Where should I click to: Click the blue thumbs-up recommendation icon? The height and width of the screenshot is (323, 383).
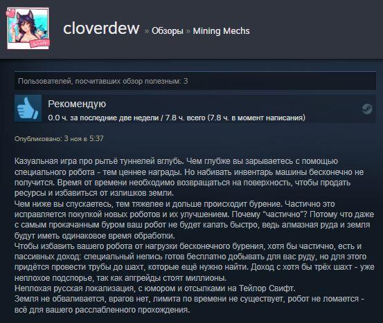click(x=28, y=109)
